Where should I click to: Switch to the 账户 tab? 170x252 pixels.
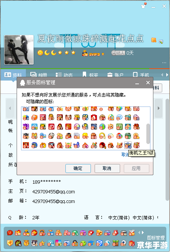point(115,75)
